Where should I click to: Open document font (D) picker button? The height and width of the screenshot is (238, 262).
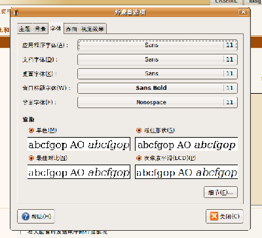click(x=157, y=60)
